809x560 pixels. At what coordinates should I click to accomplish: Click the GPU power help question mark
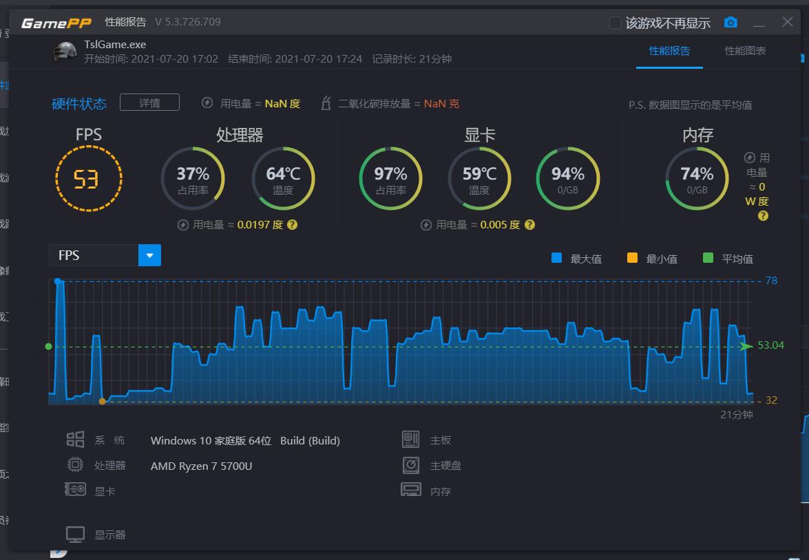coord(529,224)
